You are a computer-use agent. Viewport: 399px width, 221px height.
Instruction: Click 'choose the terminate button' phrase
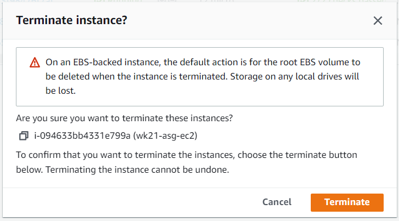(x=297, y=155)
